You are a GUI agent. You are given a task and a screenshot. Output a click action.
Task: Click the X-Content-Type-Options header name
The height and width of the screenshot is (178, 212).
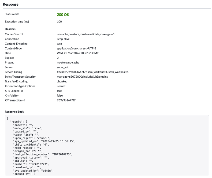[20, 86]
